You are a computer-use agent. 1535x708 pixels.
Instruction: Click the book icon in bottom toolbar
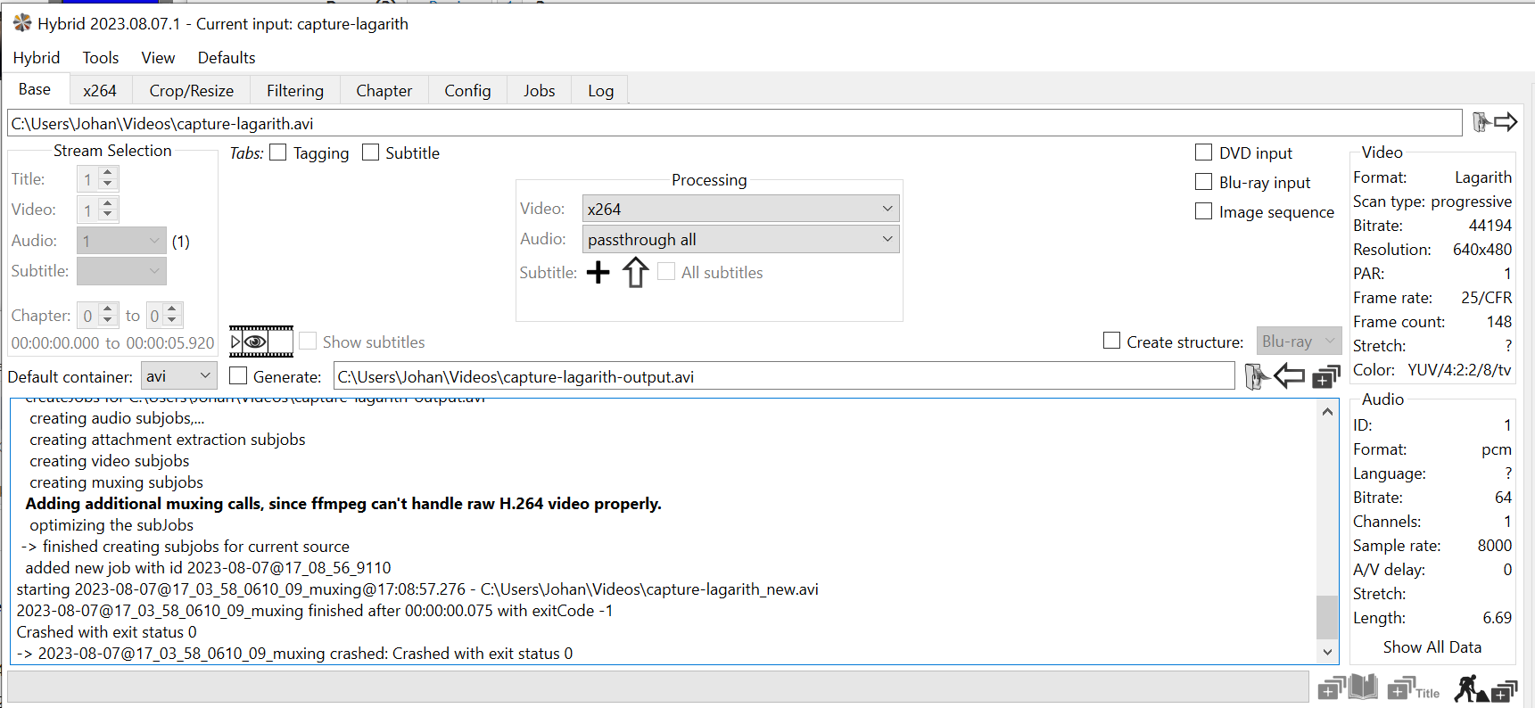tap(1363, 687)
